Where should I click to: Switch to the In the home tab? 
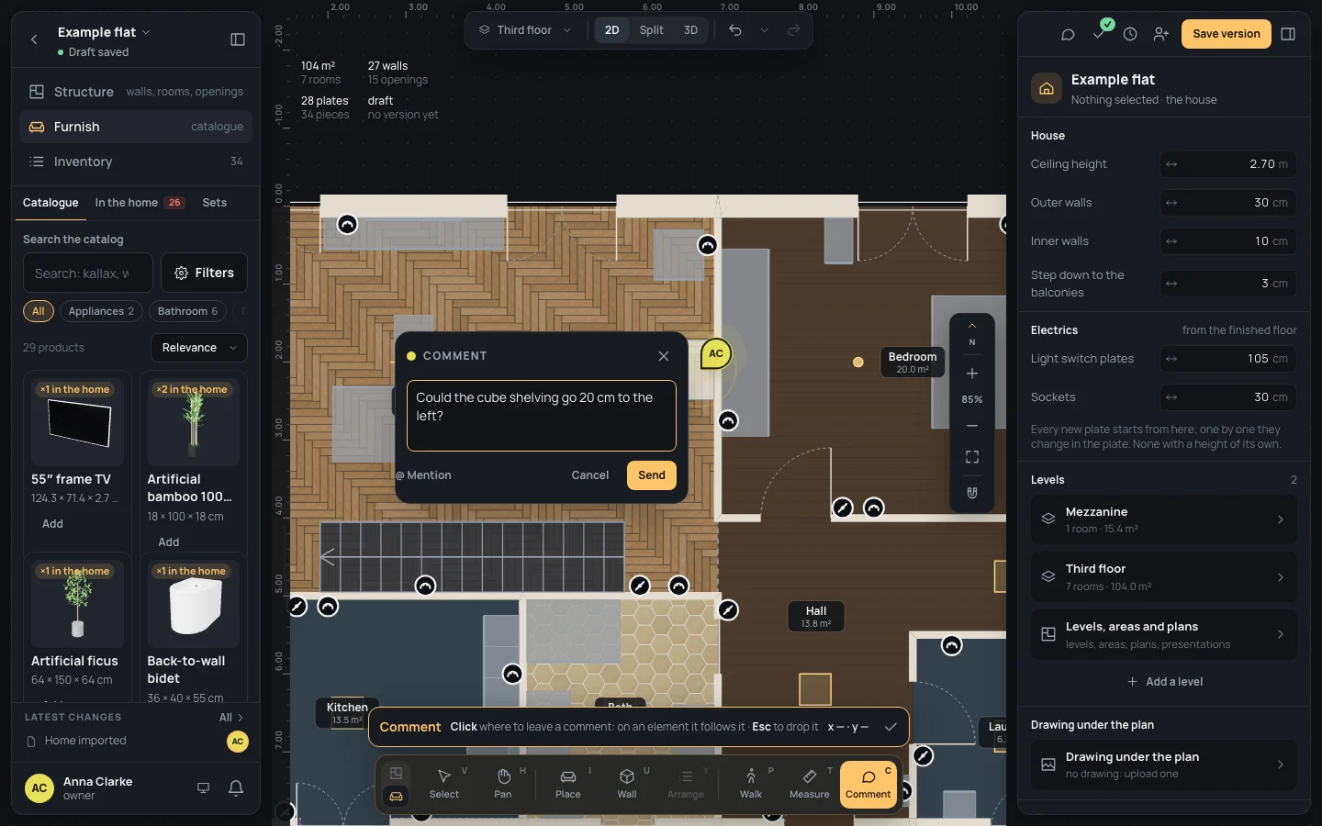140,203
